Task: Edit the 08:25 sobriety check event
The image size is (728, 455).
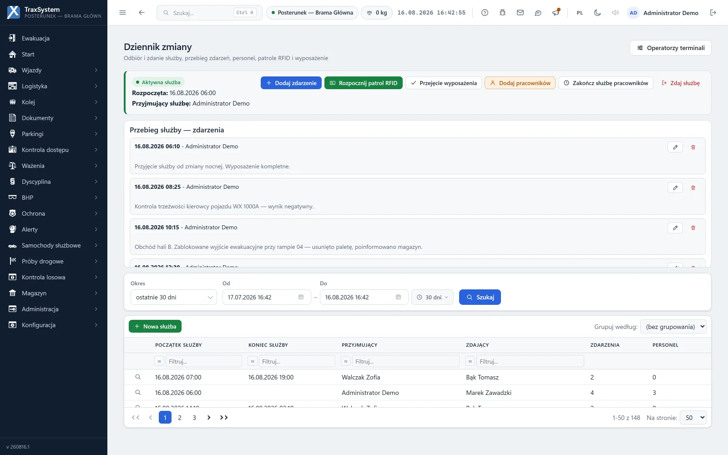Action: click(675, 187)
